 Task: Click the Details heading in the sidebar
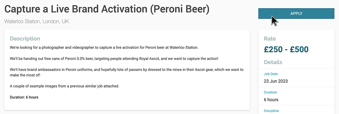[273, 62]
